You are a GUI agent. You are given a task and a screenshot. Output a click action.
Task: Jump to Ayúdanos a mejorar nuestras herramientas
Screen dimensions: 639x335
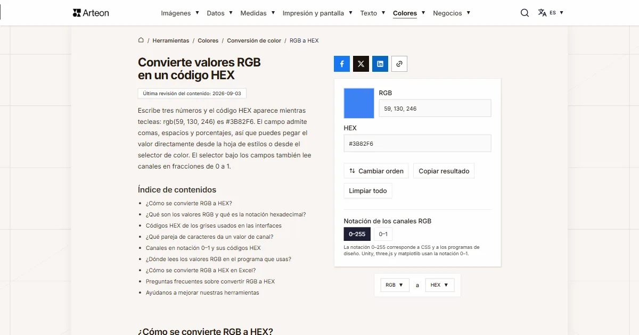[x=202, y=292]
